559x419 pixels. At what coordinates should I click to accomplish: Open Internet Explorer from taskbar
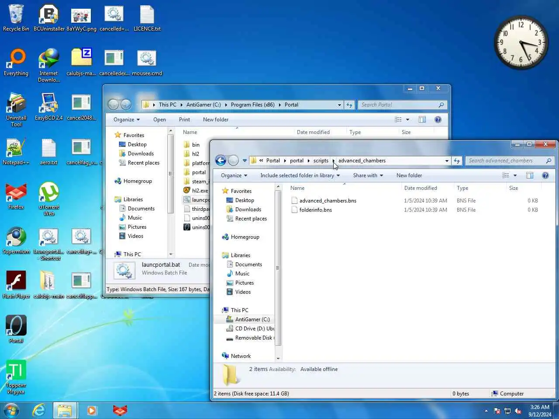(x=39, y=410)
